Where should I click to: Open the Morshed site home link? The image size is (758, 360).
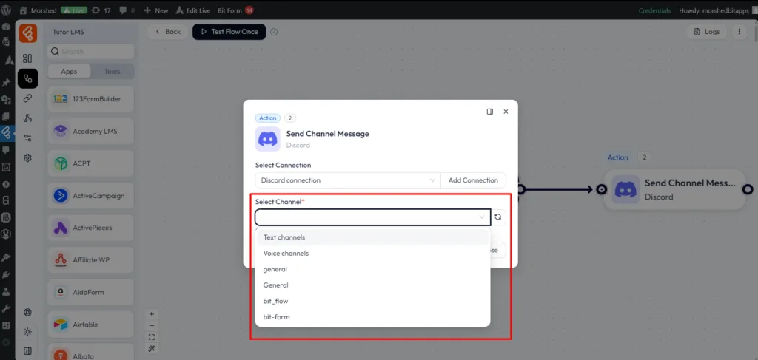tap(38, 10)
